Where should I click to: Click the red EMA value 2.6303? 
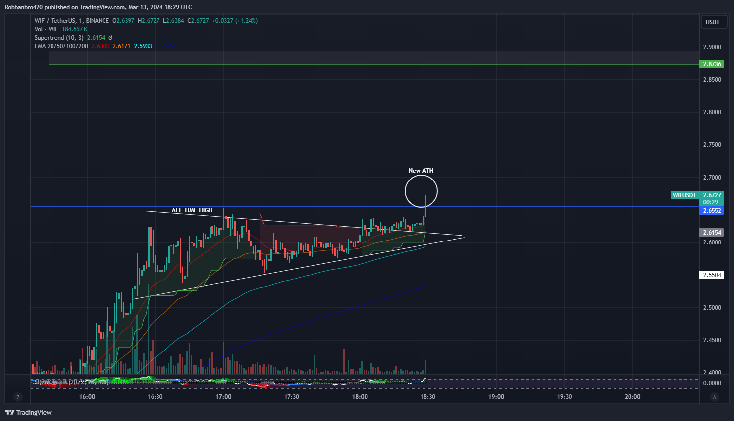[101, 46]
